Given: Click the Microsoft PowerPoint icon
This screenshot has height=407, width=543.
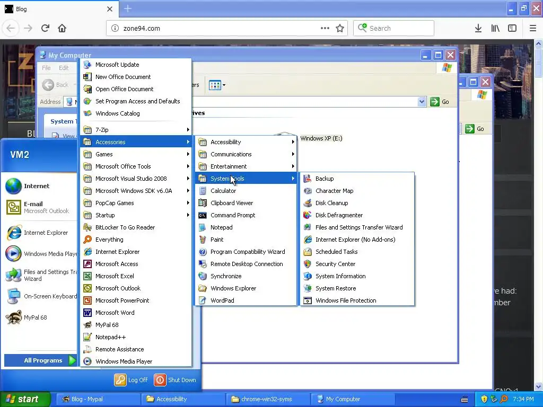Looking at the screenshot, I should tap(87, 300).
